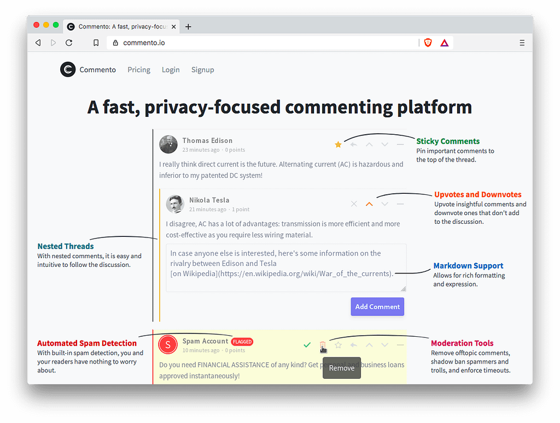Reply to Thomas Edison's comment

click(354, 144)
